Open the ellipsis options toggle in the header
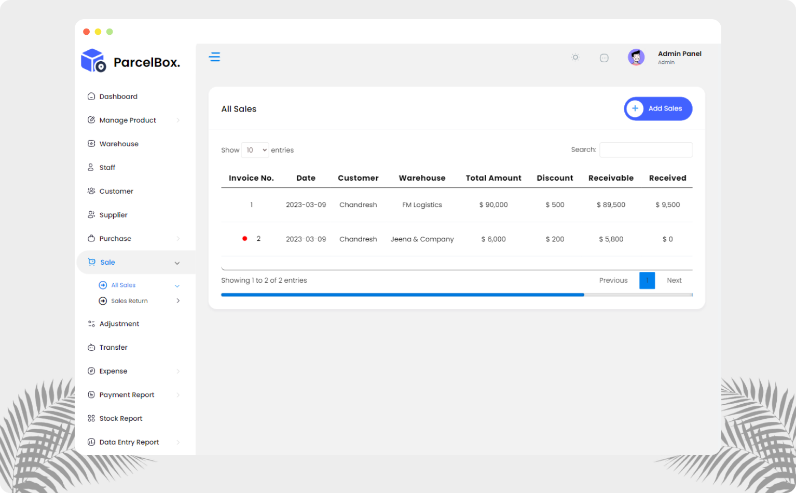 [x=604, y=58]
